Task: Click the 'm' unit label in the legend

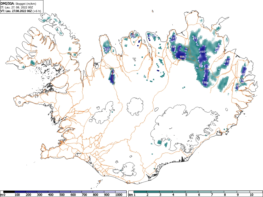Action: tap(1, 195)
